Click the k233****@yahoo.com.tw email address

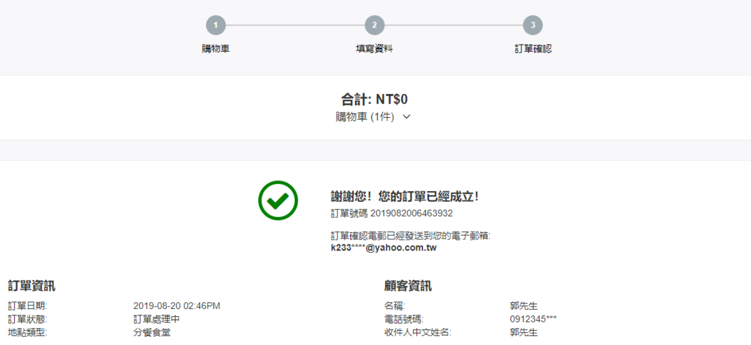(384, 248)
